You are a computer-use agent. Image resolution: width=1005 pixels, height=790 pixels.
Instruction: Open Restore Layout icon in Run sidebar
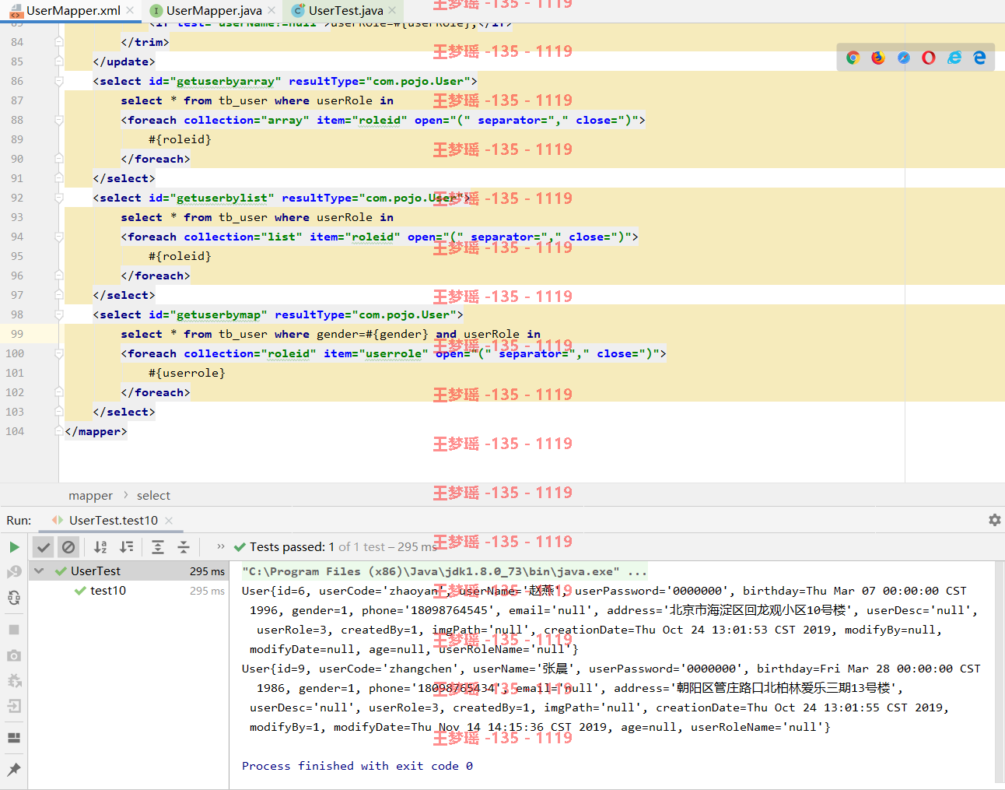coord(14,738)
